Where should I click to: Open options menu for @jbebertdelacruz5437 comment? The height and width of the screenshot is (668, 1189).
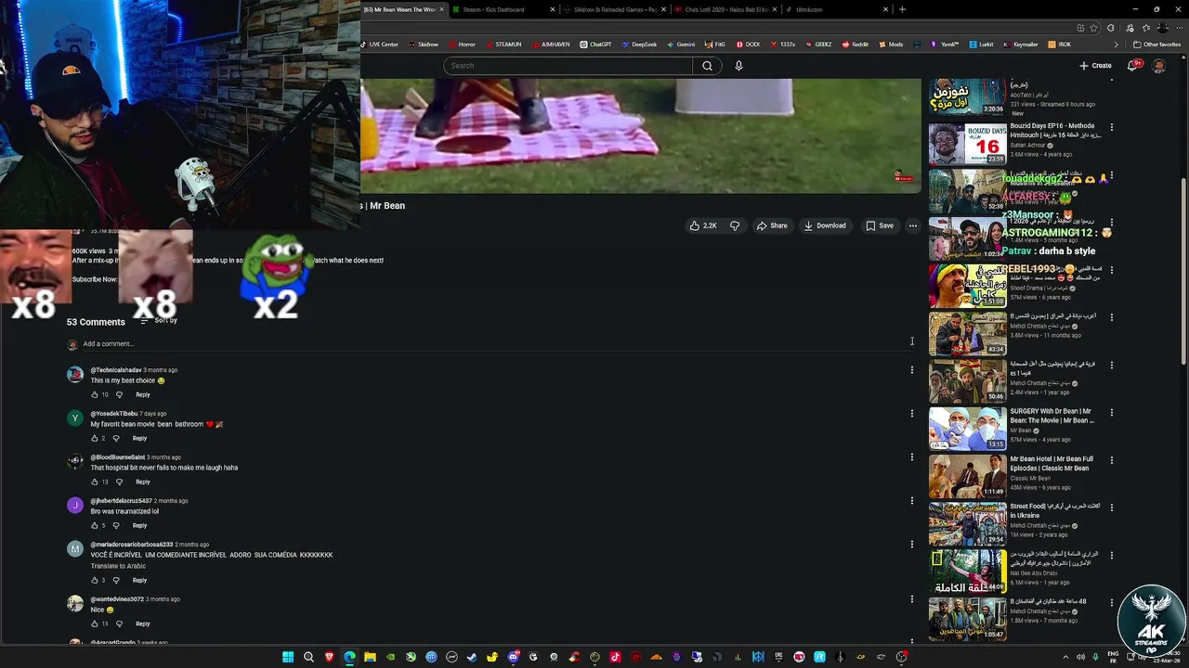[x=911, y=501]
